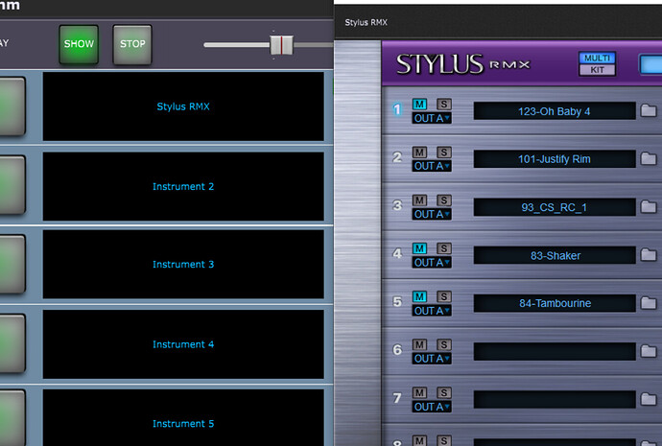
Task: Solo part 6 with S button
Action: coord(443,344)
